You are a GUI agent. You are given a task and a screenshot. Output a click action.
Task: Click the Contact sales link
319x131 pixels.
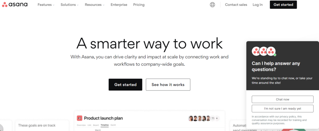(x=236, y=5)
